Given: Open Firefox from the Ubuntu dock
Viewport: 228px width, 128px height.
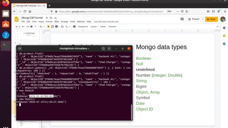Looking at the screenshot, I should [6, 3].
